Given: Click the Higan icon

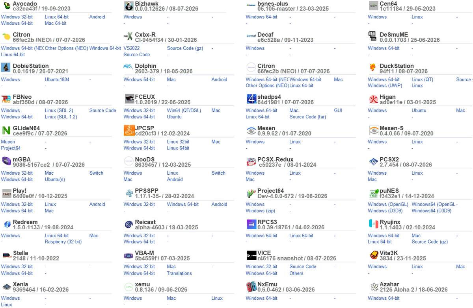Looking at the screenshot, I should [373, 99].
